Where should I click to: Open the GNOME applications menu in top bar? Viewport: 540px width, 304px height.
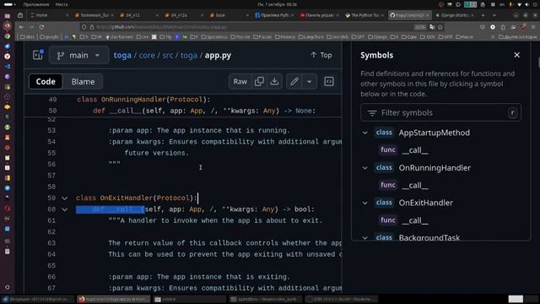coord(36,4)
